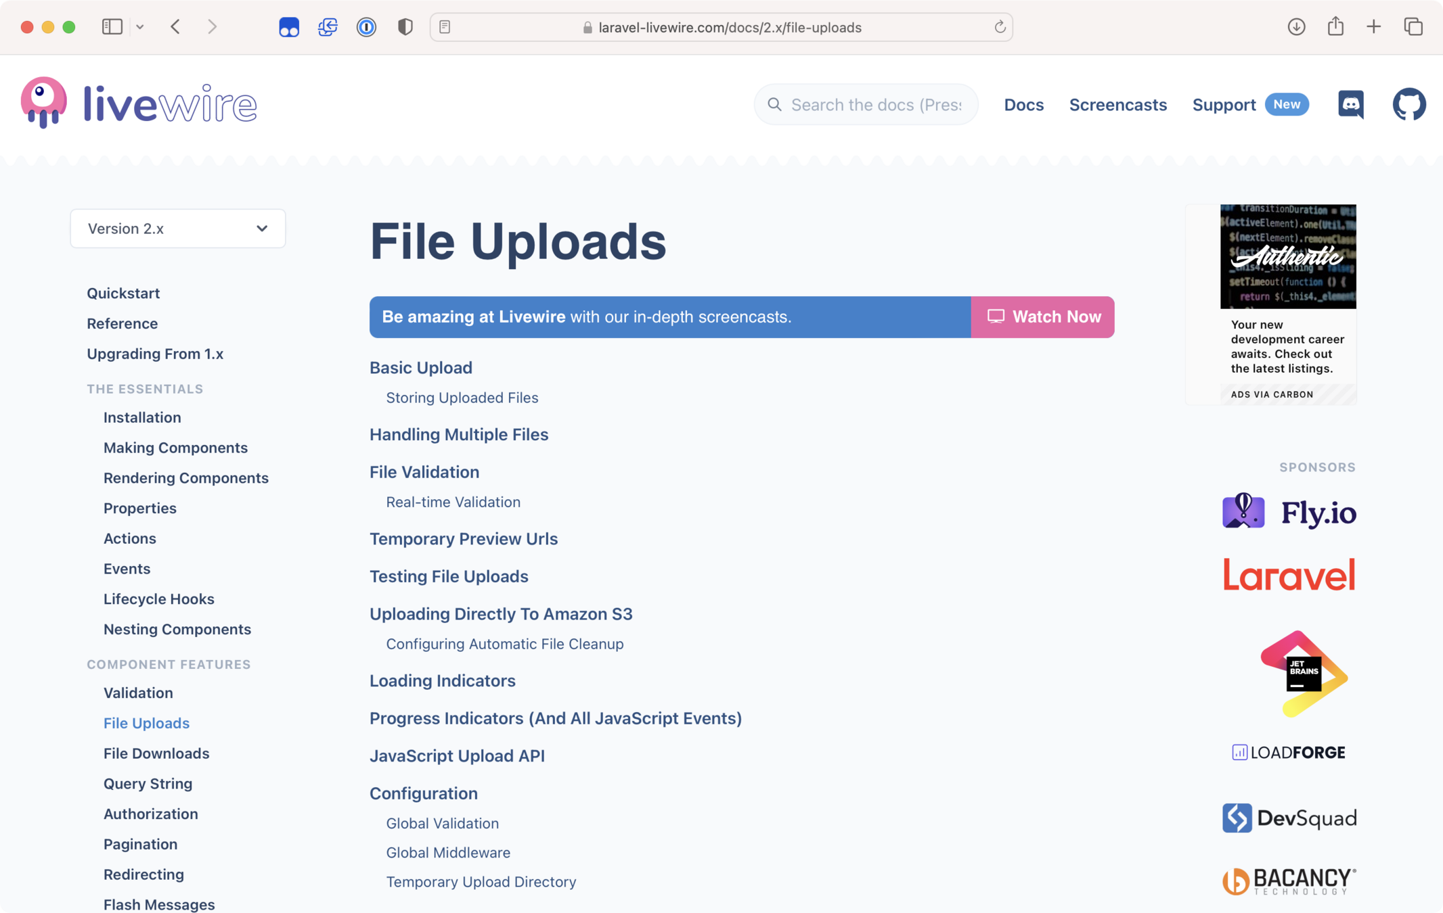The image size is (1443, 913).
Task: Open the GitHub repository icon
Action: pyautogui.click(x=1409, y=104)
